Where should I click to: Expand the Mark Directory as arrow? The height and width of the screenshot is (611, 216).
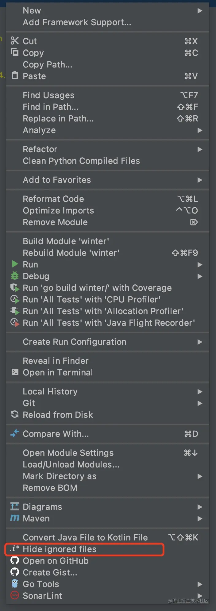point(200,476)
